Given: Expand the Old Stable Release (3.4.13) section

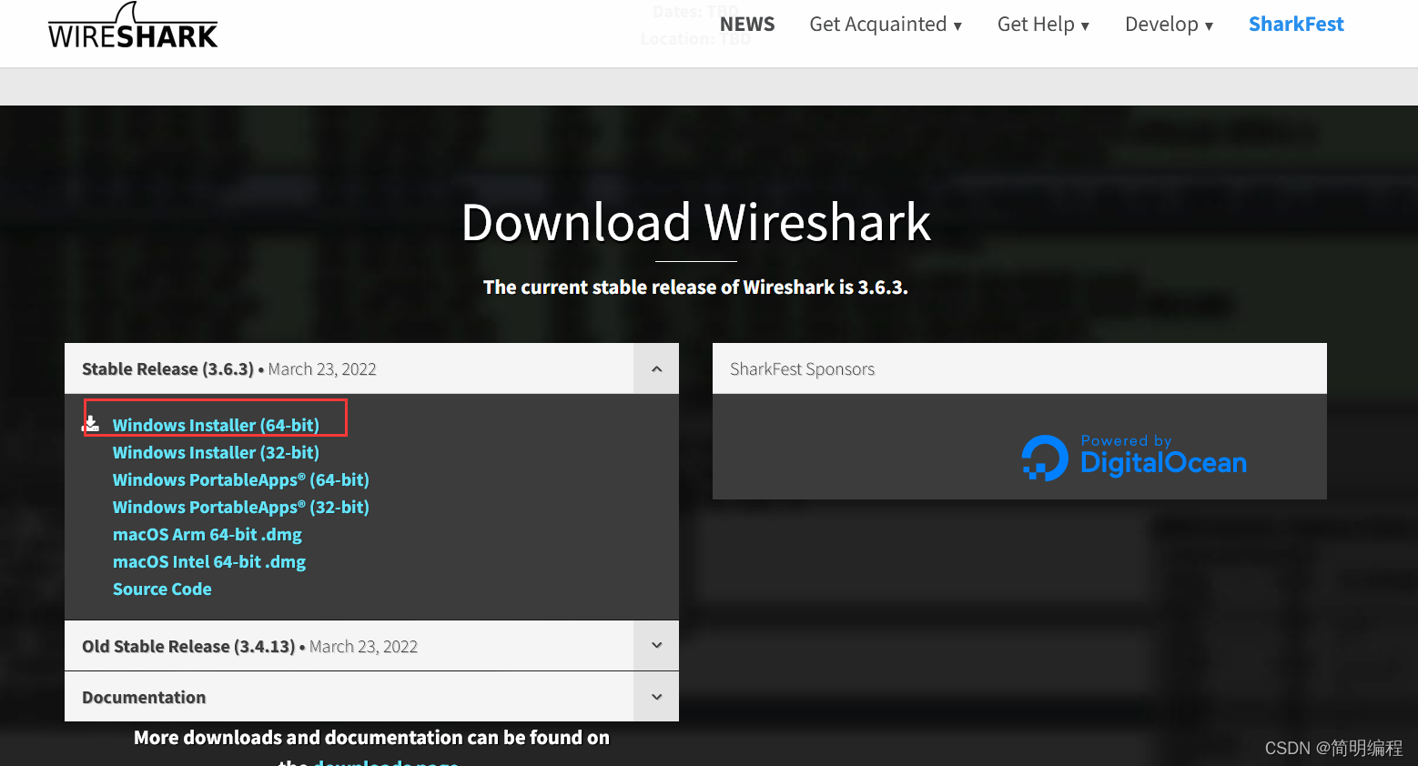Looking at the screenshot, I should point(656,646).
